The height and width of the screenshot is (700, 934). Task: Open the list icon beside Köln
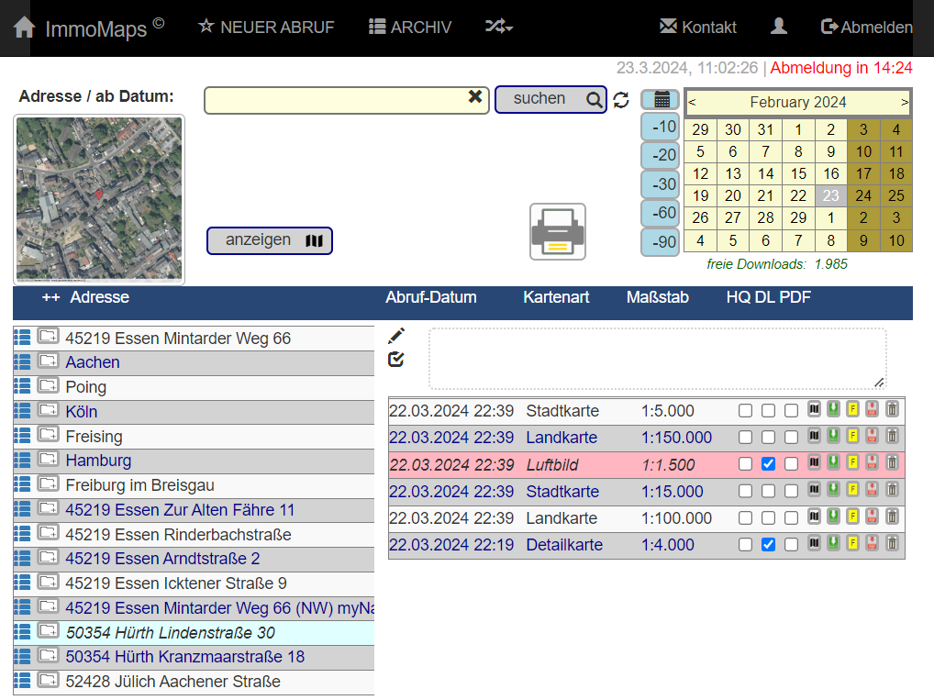23,411
